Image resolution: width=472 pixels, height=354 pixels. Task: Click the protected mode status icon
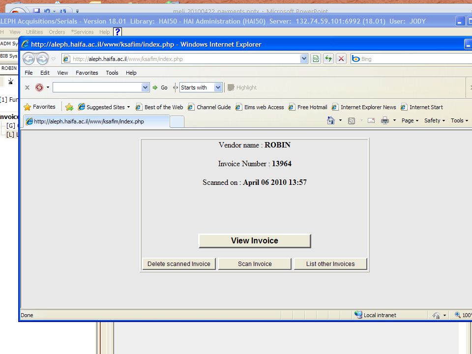436,315
